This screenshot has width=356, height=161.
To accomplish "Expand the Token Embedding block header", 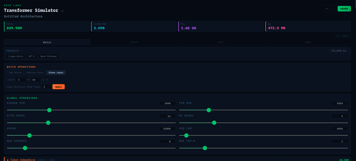I will pos(177,160).
